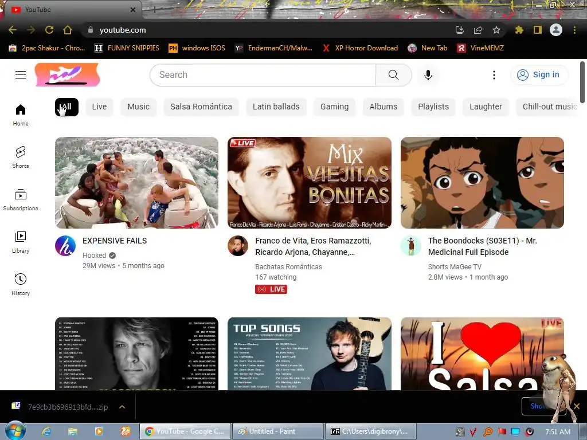Open YouTube settings three-dot menu
The height and width of the screenshot is (440, 587).
[x=494, y=75]
